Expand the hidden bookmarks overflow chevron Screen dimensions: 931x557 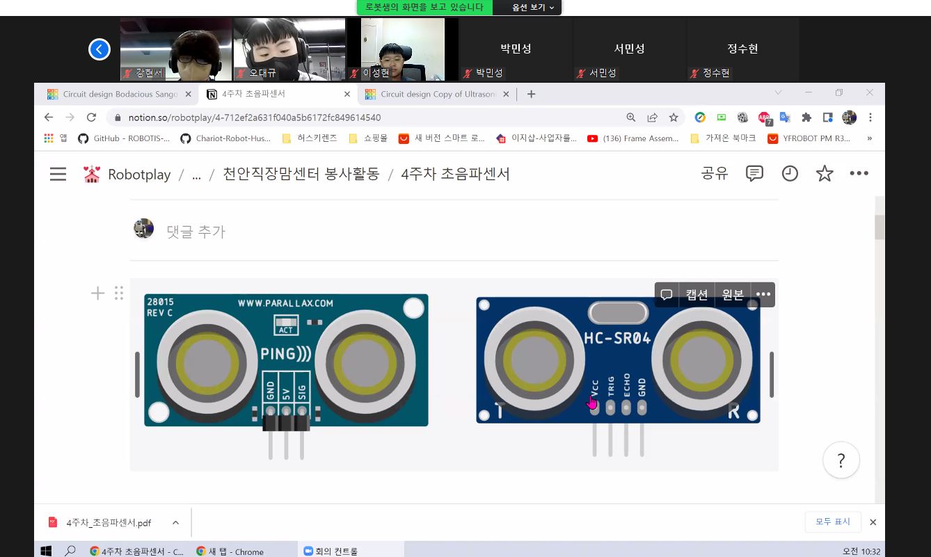pyautogui.click(x=869, y=138)
